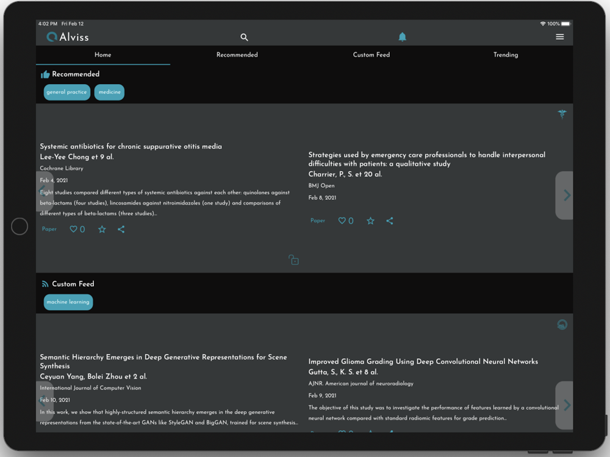
Task: Open the search magnifier icon
Action: tap(244, 37)
